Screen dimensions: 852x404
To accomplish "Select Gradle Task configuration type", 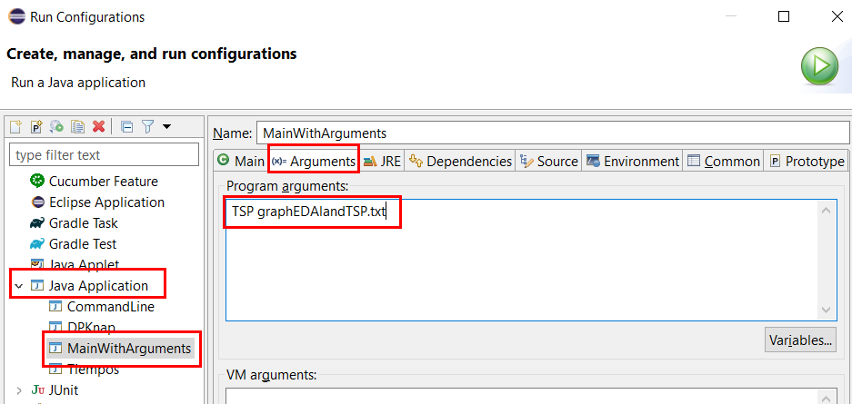I will coord(74,222).
